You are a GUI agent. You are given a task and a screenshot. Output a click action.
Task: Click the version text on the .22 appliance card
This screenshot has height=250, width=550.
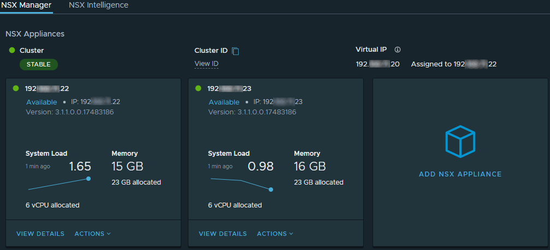tap(70, 112)
